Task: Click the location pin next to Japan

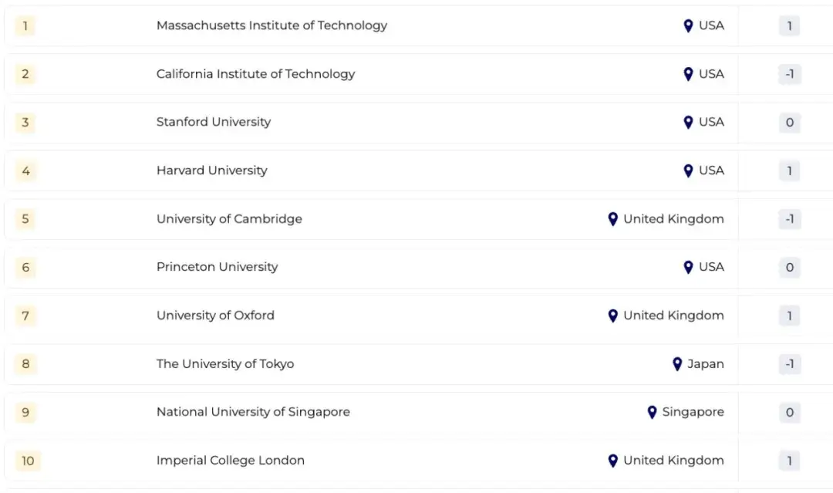Action: click(677, 363)
